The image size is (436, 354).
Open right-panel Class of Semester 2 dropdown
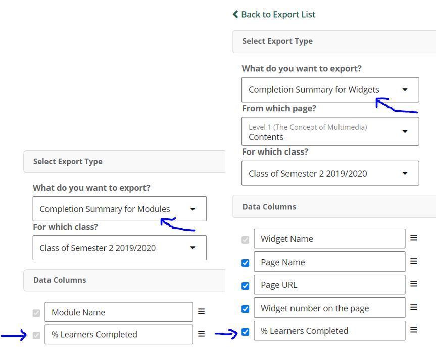point(330,173)
